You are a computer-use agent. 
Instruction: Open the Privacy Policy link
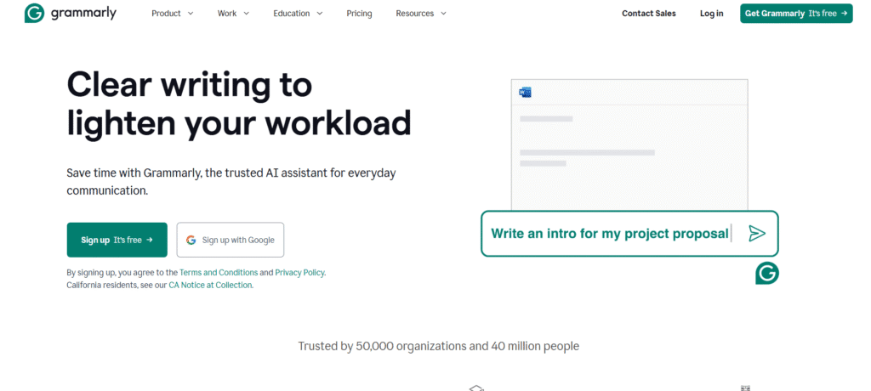pos(300,273)
